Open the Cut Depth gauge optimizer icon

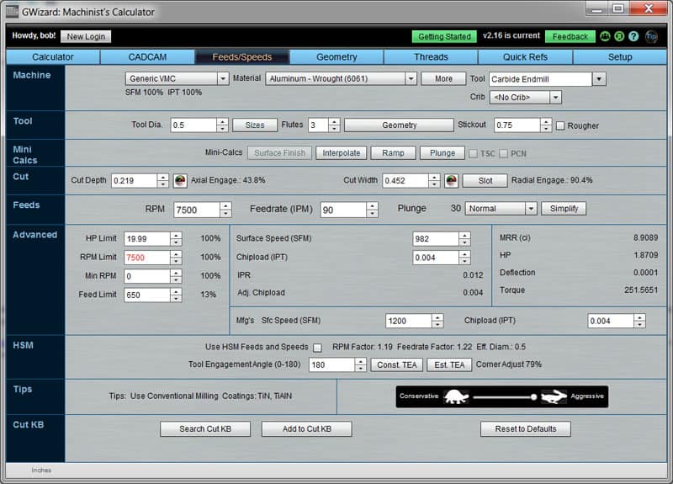click(180, 180)
